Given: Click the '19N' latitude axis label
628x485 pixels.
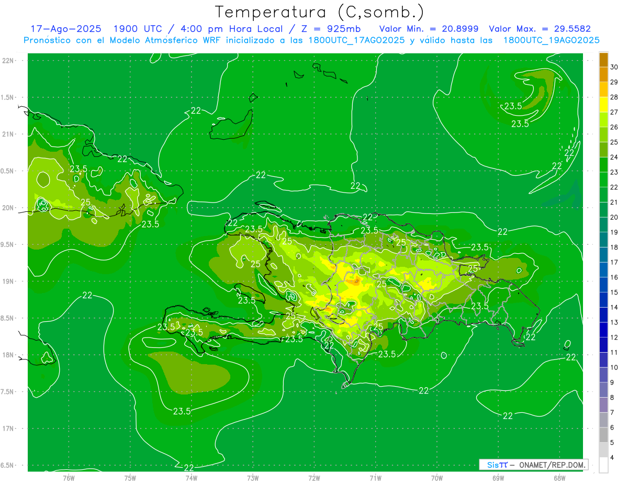Looking at the screenshot, I should click(x=8, y=281).
